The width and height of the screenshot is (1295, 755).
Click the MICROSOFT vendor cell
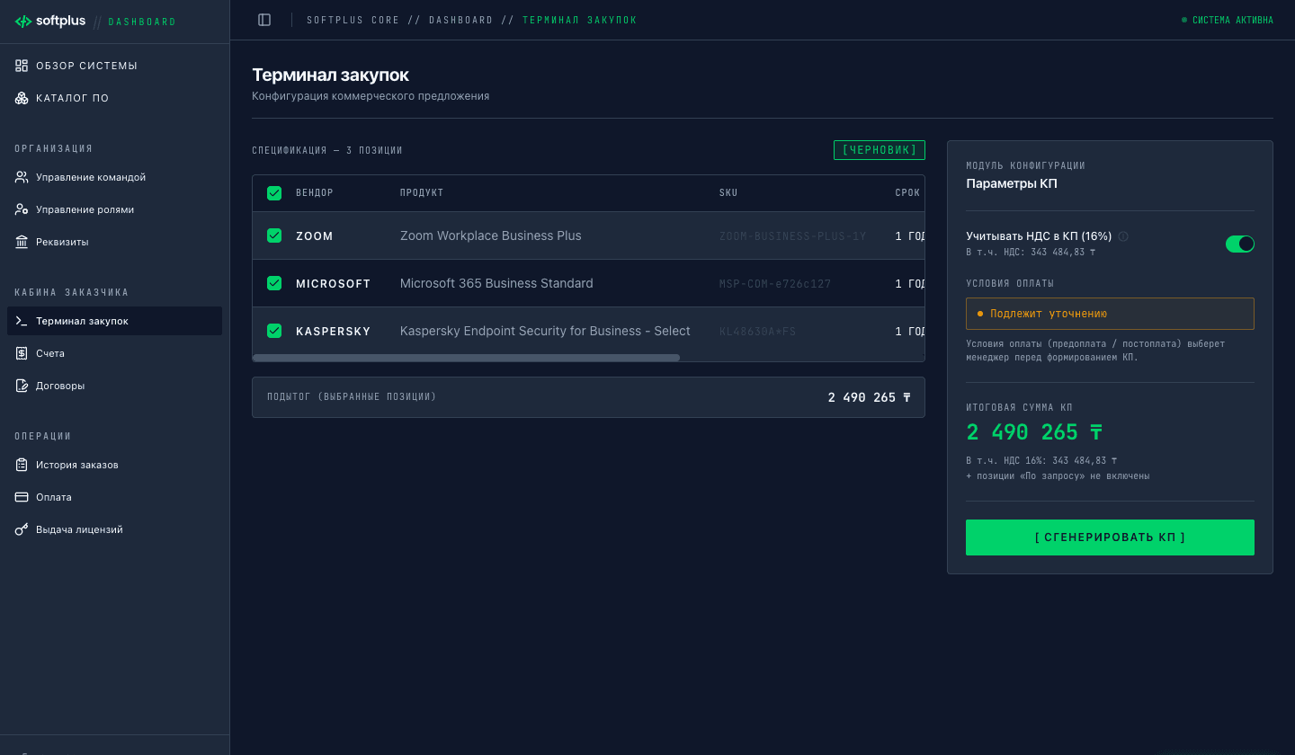333,284
